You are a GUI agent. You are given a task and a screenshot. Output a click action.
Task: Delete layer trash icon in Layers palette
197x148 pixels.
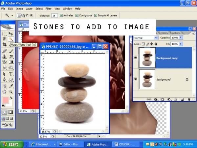point(189,99)
